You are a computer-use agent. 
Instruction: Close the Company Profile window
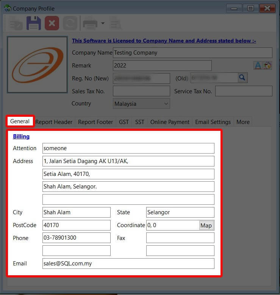pyautogui.click(x=267, y=8)
